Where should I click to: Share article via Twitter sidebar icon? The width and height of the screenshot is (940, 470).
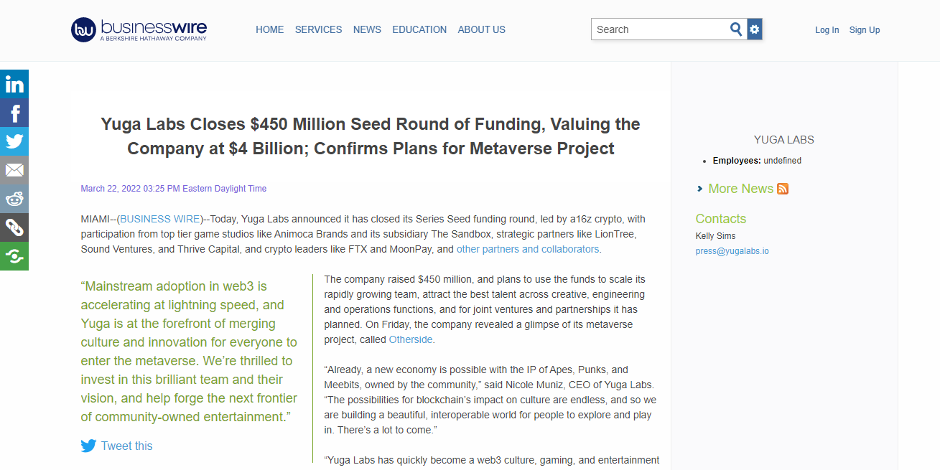(14, 141)
